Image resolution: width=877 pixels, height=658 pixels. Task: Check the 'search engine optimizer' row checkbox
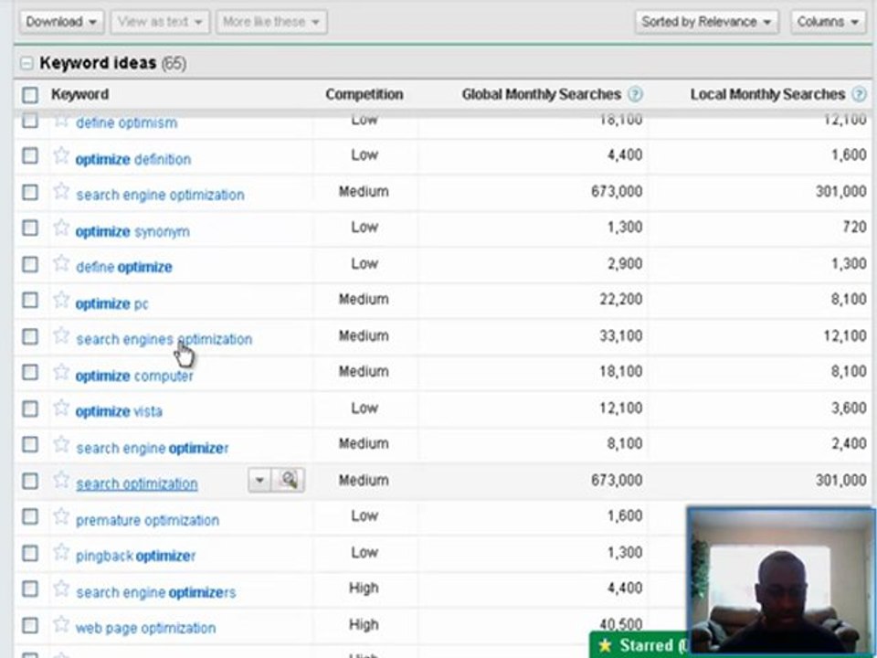(x=30, y=445)
